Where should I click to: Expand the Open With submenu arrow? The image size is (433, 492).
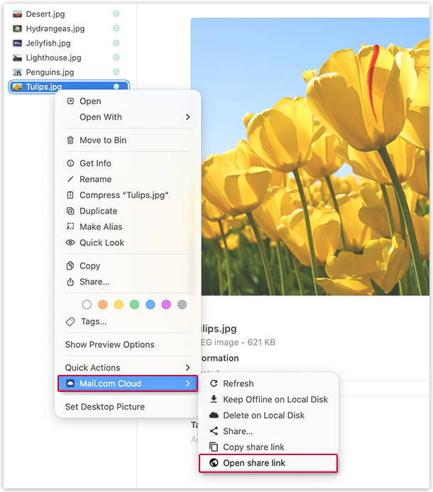click(x=188, y=117)
